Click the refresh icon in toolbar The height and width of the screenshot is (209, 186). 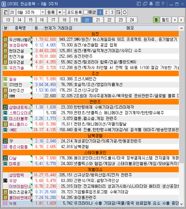(x=125, y=13)
